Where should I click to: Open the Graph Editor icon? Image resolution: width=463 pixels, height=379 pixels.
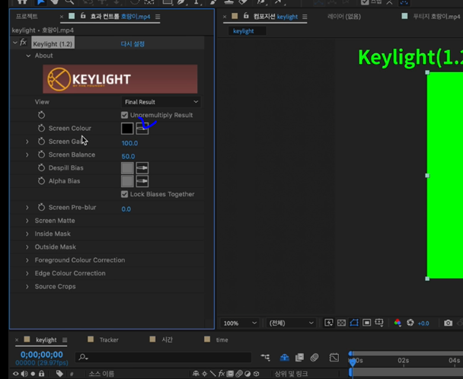[x=334, y=358]
